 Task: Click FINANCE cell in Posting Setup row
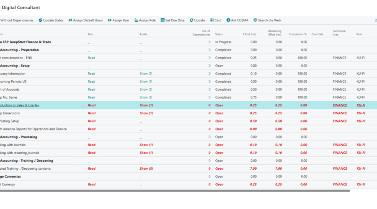(x=340, y=121)
